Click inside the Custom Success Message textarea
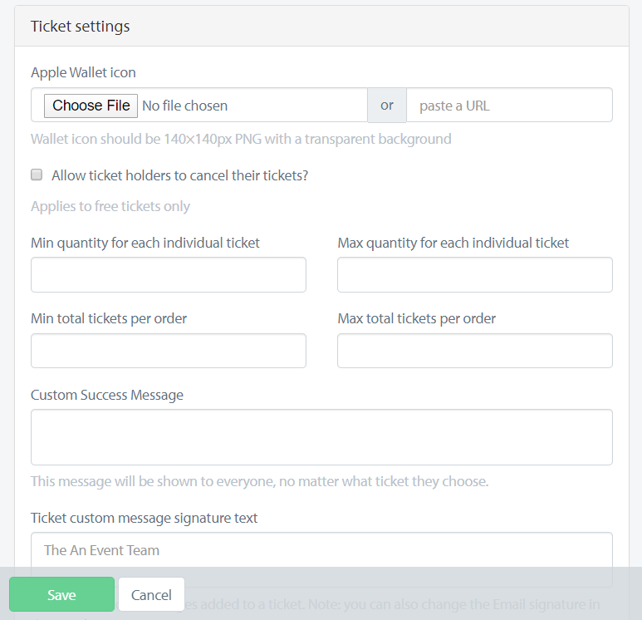The width and height of the screenshot is (642, 620). tap(321, 437)
